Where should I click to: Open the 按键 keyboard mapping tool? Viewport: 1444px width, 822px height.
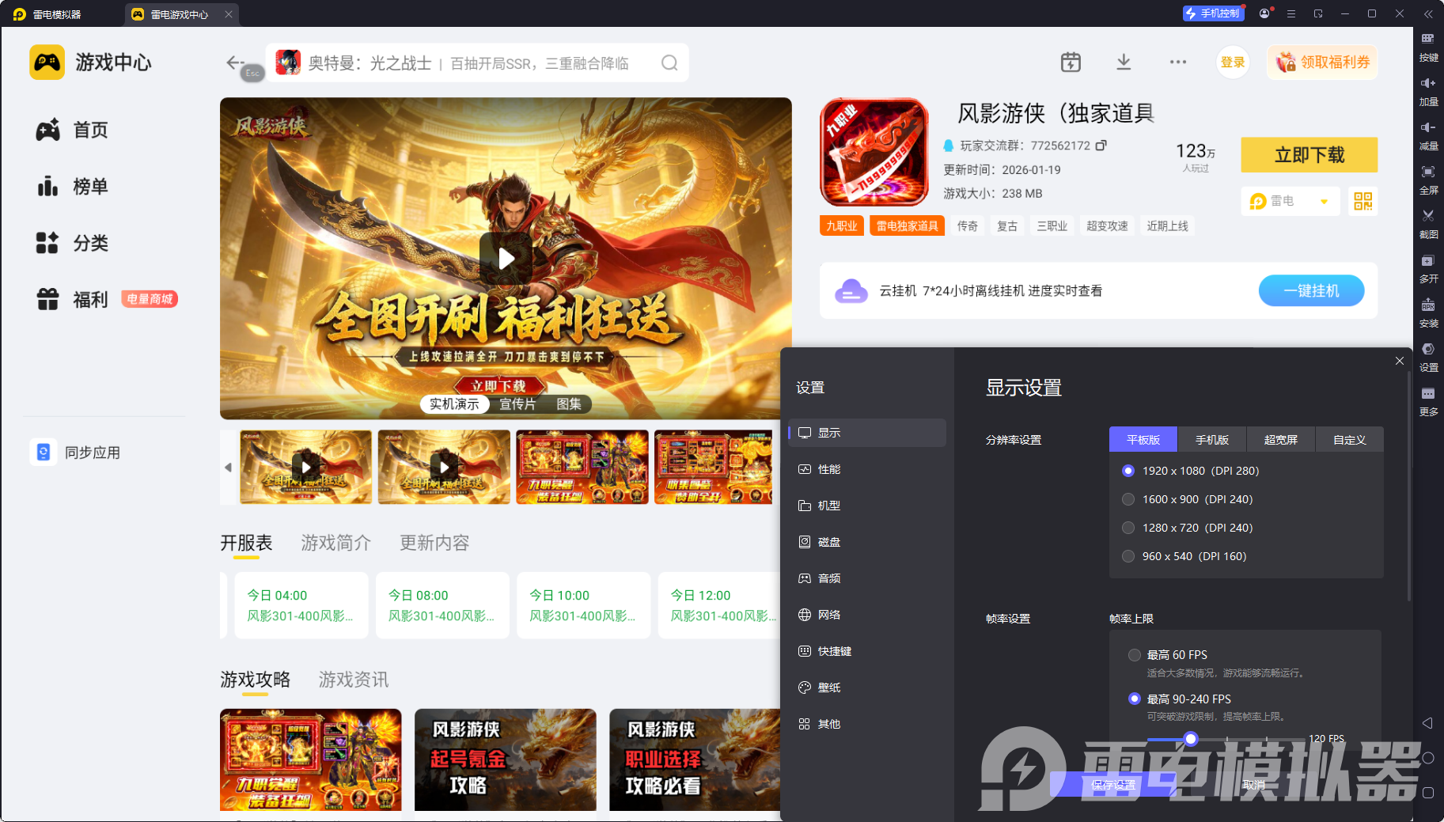[1428, 47]
